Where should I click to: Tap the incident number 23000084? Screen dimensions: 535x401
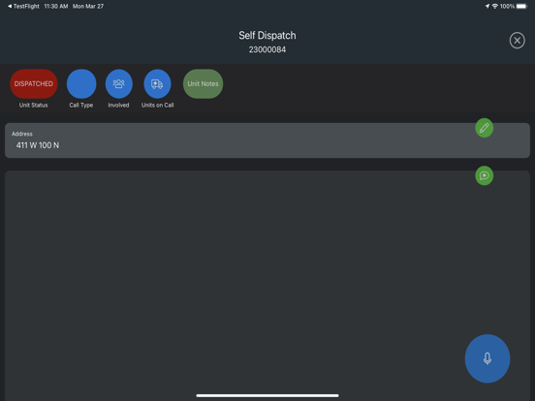pos(267,49)
